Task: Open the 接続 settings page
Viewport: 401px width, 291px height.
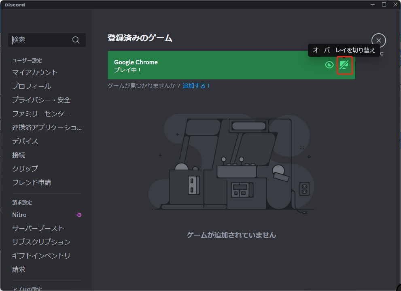Action: pyautogui.click(x=18, y=155)
